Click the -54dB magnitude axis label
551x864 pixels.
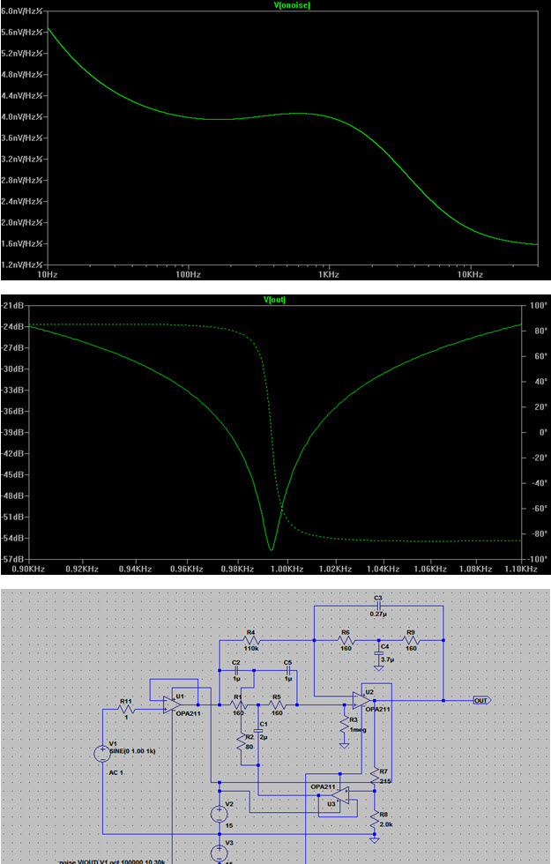click(12, 538)
